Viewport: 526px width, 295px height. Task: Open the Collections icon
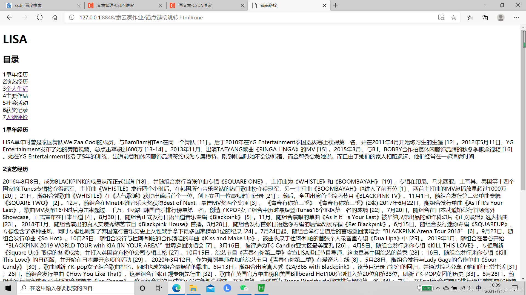(485, 17)
